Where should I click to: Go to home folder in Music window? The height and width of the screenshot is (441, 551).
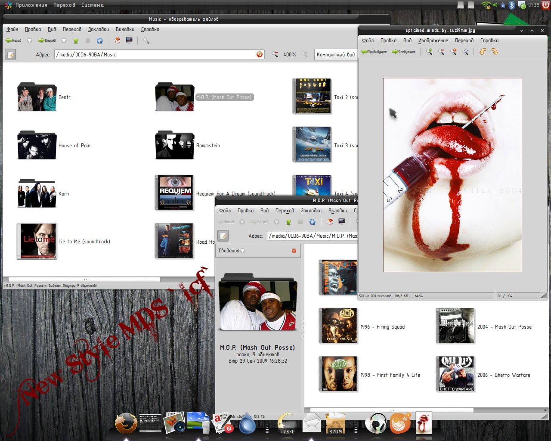pos(117,40)
